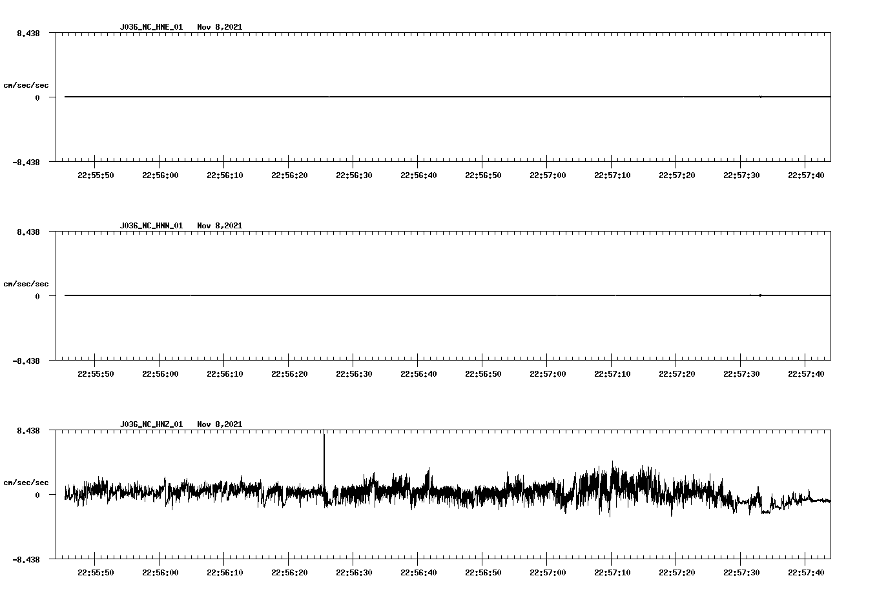
Task: Click the 22:57:00 time label under the HNE plot
Action: [548, 175]
